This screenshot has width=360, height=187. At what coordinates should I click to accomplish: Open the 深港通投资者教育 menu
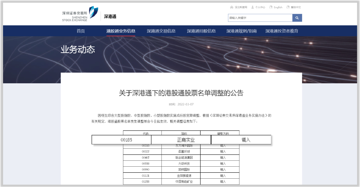(282, 31)
